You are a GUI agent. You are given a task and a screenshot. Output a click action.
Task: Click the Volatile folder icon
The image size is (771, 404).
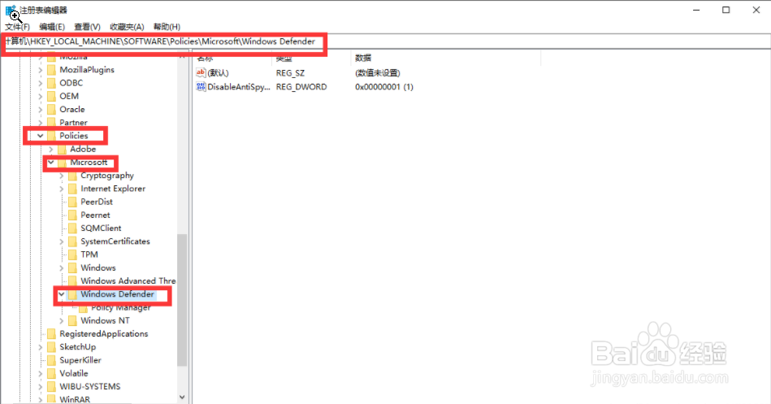(51, 373)
